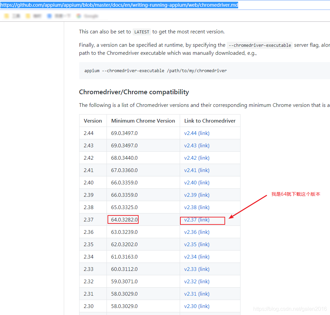Viewport: 330px width, 315px height.
Task: Open the v2.34 (link) Chromedriver download
Action: [197, 257]
